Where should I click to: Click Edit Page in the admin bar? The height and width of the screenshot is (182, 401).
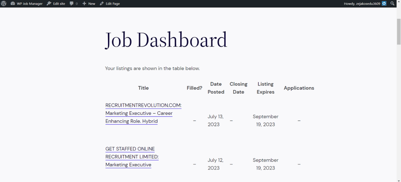coord(110,4)
